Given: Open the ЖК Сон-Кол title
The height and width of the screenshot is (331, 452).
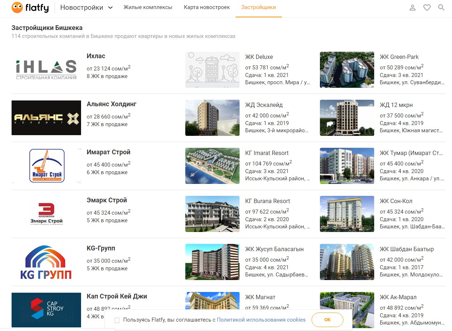Looking at the screenshot, I should [396, 201].
